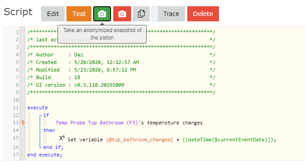Click the 'Author : Daz' comment line
Image resolution: width=305 pixels, height=164 pixels.
point(121,55)
